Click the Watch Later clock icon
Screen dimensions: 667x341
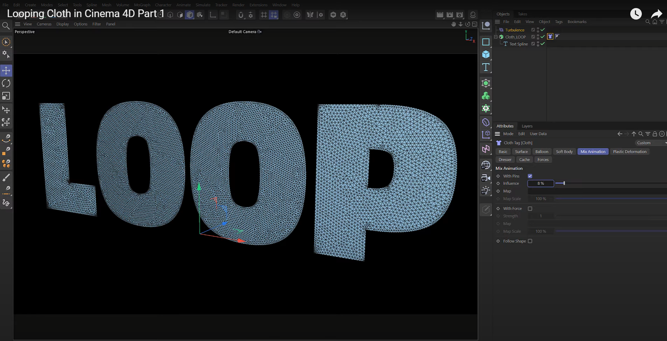pos(636,14)
